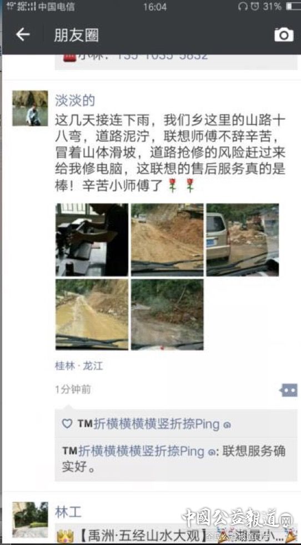Tap the 朋友圈 title
301x545 pixels.
76,34
